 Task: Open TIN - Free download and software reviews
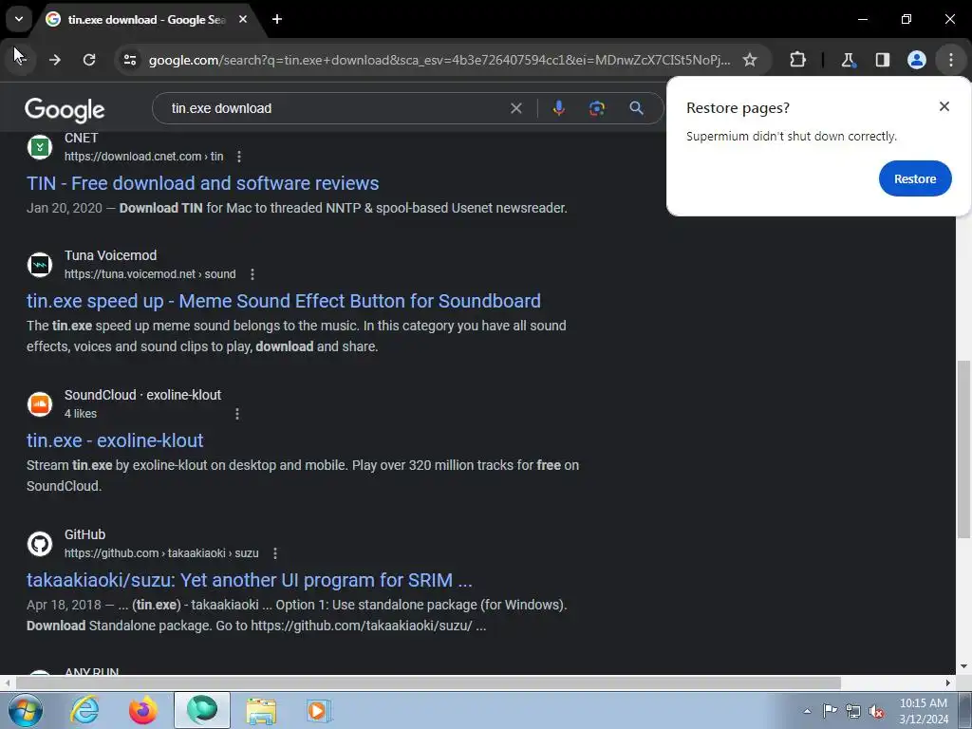pyautogui.click(x=203, y=183)
